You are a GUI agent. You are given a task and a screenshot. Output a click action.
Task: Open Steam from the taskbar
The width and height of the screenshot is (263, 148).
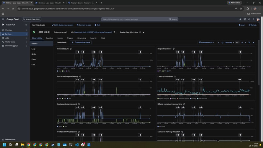click(x=53, y=145)
